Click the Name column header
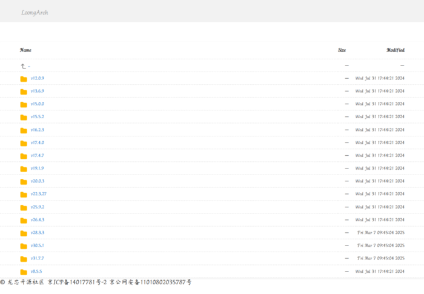This screenshot has height=294, width=424. click(x=25, y=50)
